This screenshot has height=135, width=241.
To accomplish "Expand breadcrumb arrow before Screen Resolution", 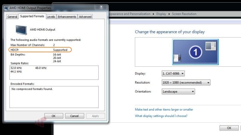I will tap(169, 14).
